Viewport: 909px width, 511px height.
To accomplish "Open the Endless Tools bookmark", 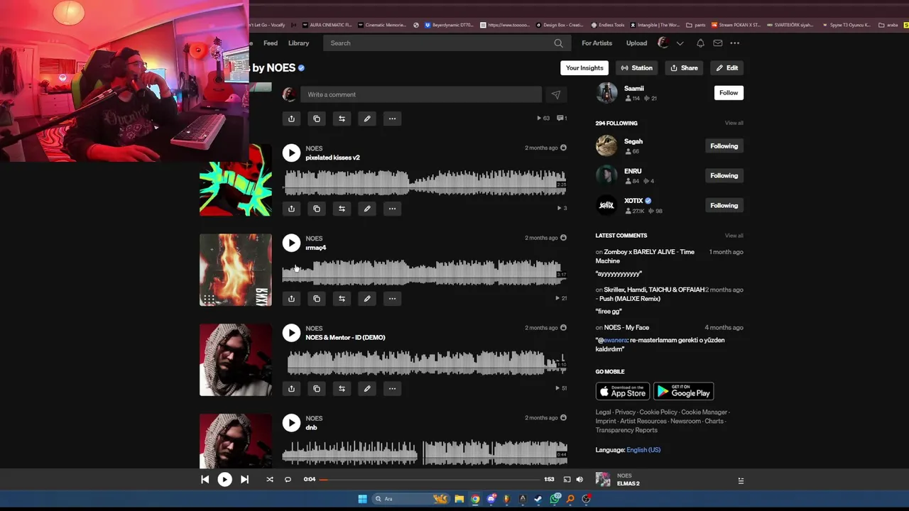I will (608, 25).
